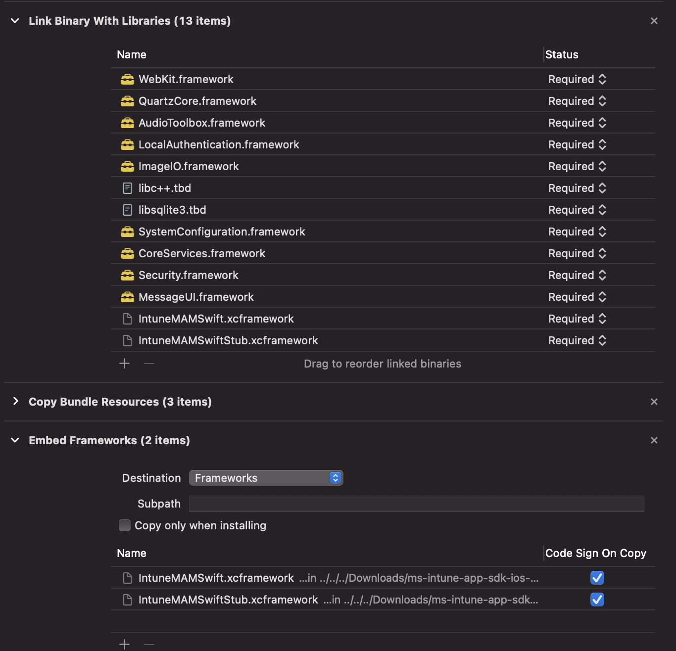This screenshot has height=651, width=676.
Task: Click inside the Subpath input field
Action: pos(416,503)
